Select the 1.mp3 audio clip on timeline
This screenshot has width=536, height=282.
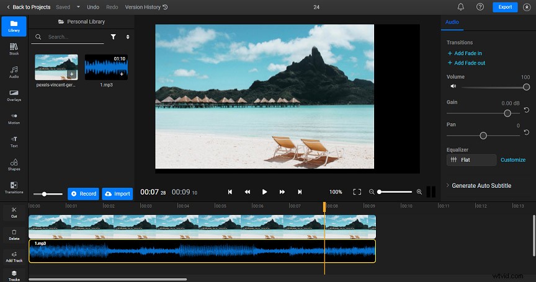(x=202, y=251)
